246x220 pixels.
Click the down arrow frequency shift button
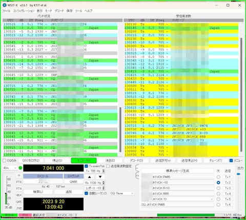point(100,177)
